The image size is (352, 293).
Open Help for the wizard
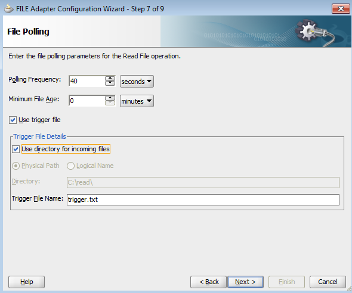pos(26,282)
